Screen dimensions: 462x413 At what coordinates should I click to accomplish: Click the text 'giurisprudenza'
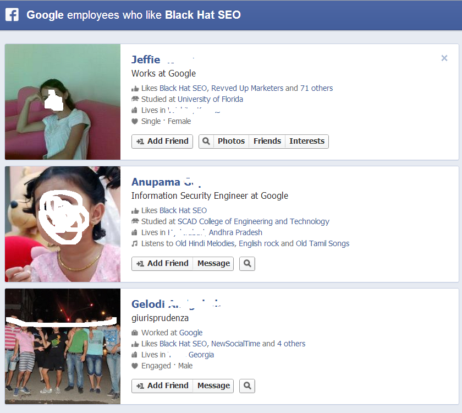pyautogui.click(x=160, y=318)
